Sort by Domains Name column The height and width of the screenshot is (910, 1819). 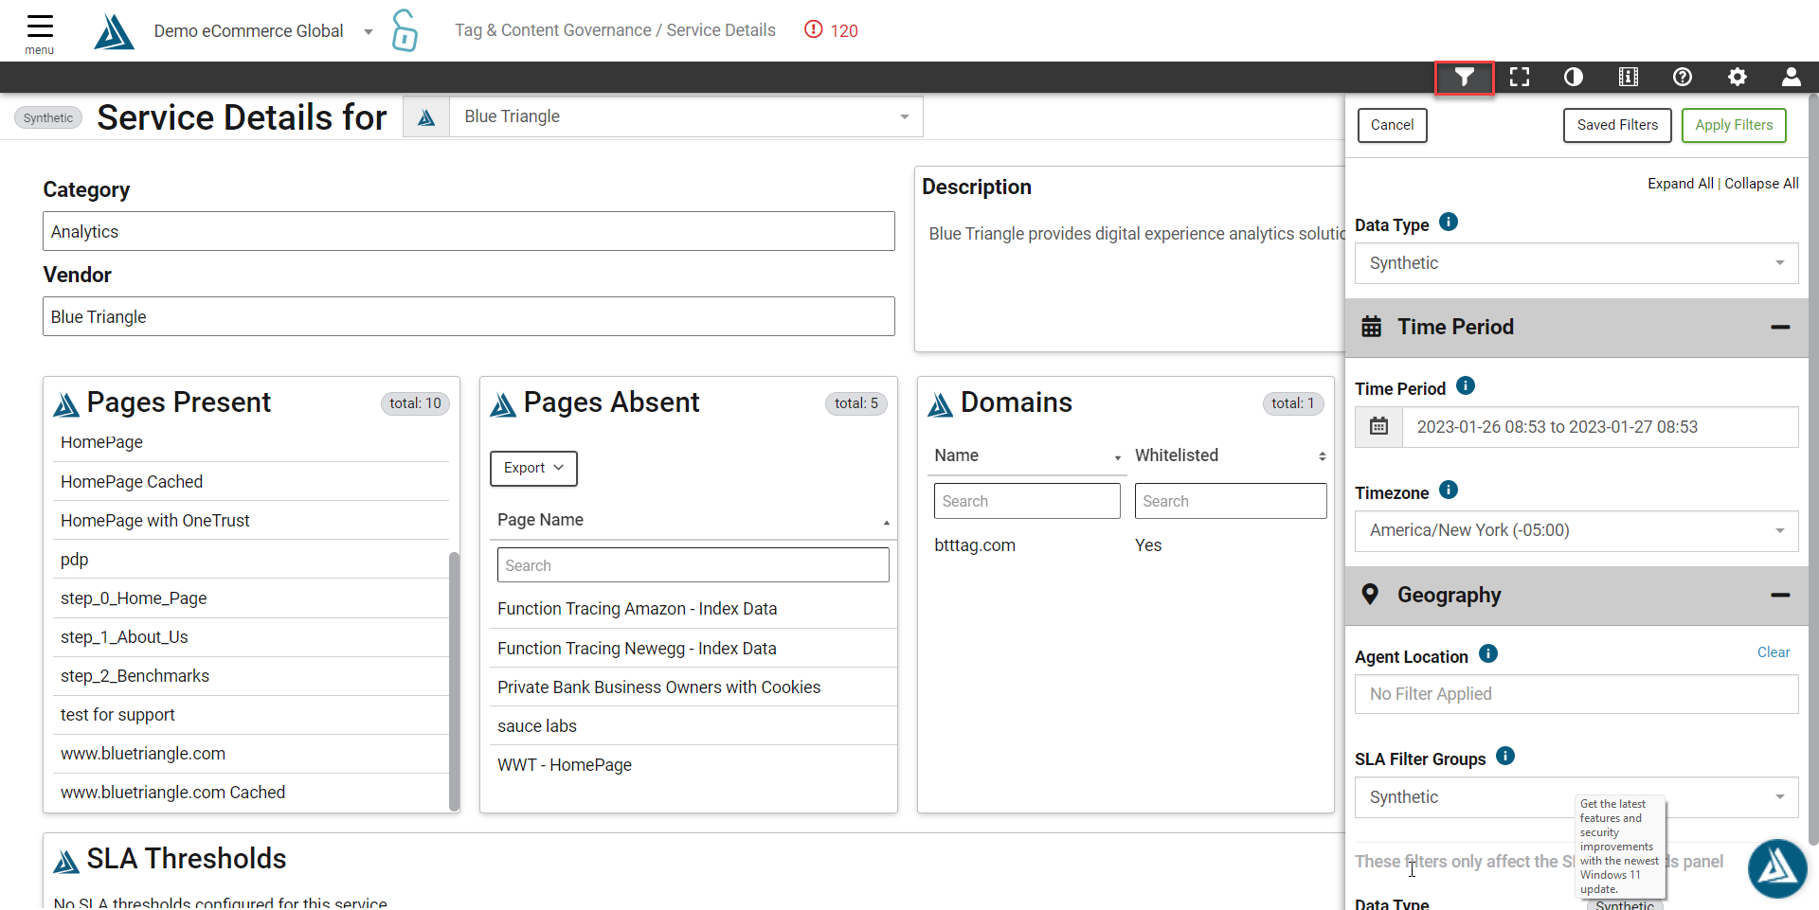pyautogui.click(x=1027, y=455)
